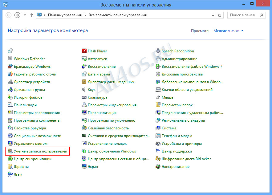Click the Параметры папок icon

point(158,105)
